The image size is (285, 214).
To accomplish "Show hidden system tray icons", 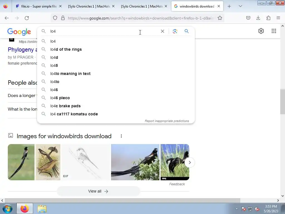I will [237, 209].
